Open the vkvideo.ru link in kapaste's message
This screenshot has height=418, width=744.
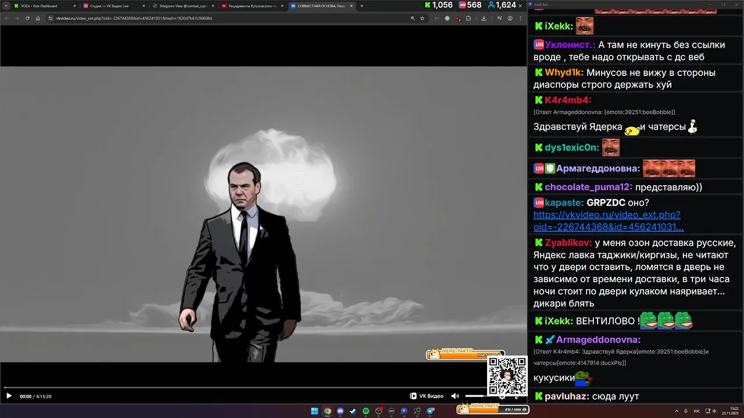[608, 221]
